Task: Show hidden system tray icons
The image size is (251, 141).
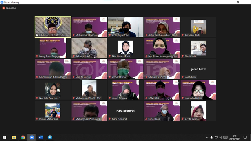Action: point(207,137)
